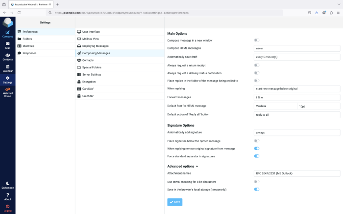Screen dimensions: 343x214
Task: Click the Pocket save icon
Action: [x=310, y=13]
